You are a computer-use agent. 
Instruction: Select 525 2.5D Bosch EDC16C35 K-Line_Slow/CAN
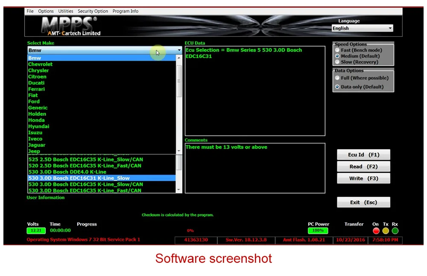(102, 159)
